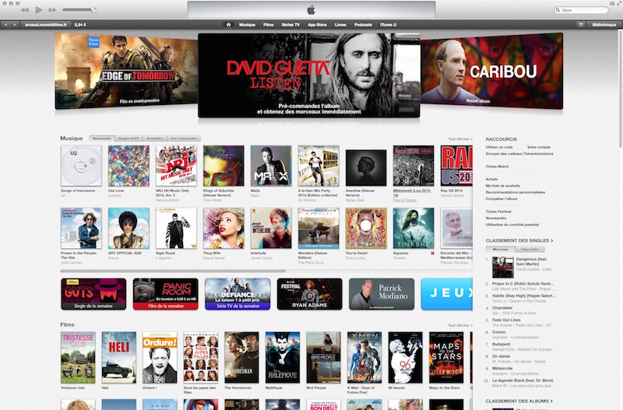
Task: Open the NRJ Hit Music Only album cover
Action: 176,166
